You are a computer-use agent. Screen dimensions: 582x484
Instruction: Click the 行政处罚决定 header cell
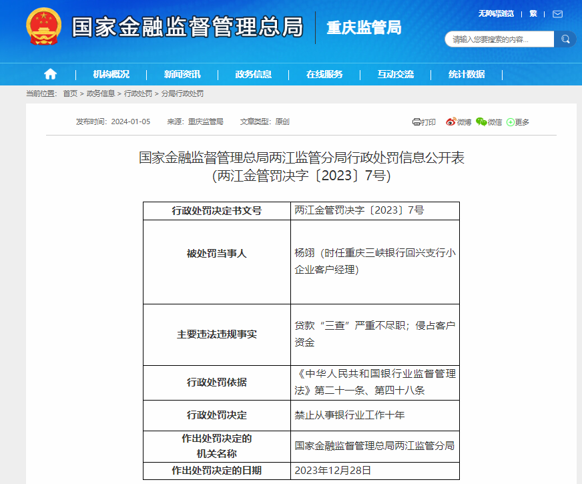tap(217, 415)
